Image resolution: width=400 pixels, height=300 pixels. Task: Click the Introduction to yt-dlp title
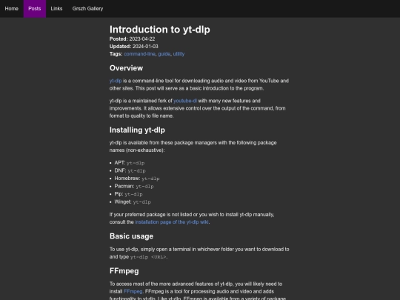click(x=160, y=30)
